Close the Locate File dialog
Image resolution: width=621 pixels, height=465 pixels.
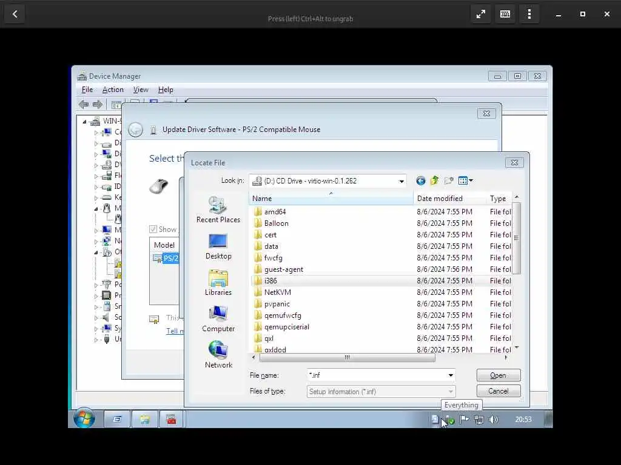coord(514,162)
